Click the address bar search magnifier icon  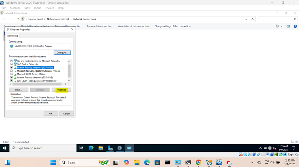point(295,19)
